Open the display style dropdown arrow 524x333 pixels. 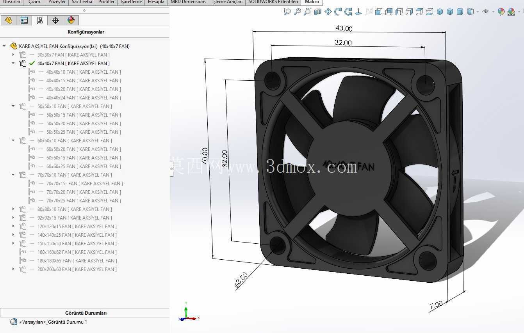(478, 12)
